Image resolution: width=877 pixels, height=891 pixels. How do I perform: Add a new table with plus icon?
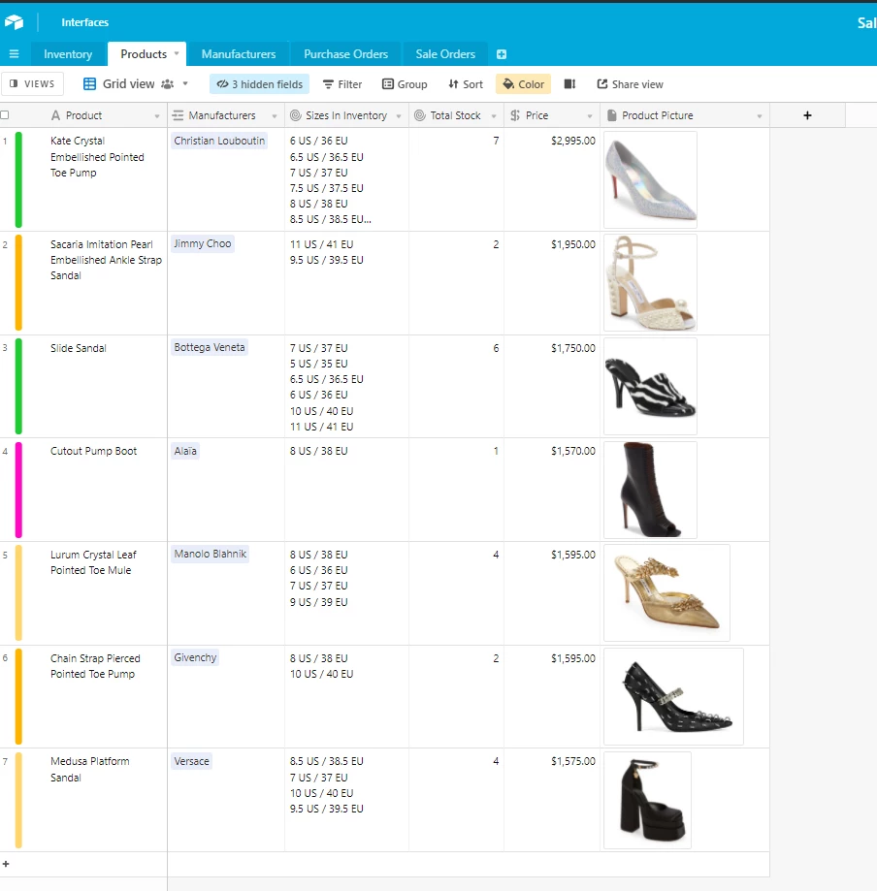501,54
